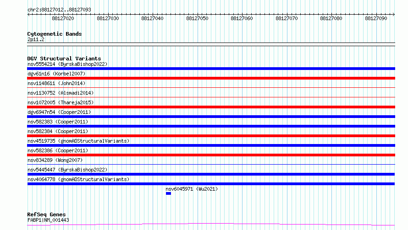The height and width of the screenshot is (230, 408).
Task: Click the nsv1148611 (John2014) label
Action: tap(56, 83)
